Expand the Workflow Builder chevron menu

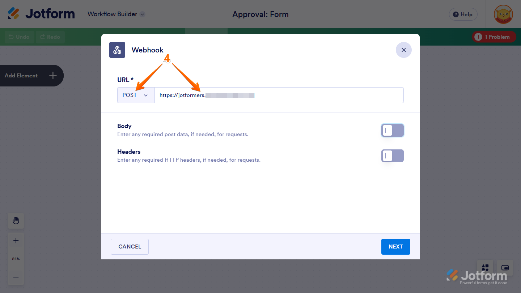(142, 14)
